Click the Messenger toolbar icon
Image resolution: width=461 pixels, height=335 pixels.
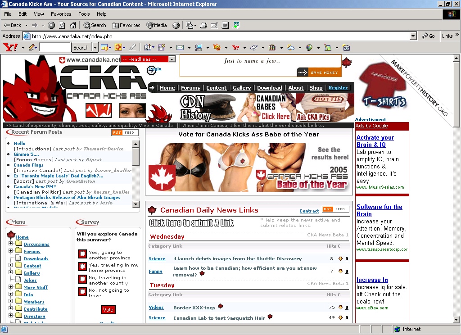[x=236, y=25]
